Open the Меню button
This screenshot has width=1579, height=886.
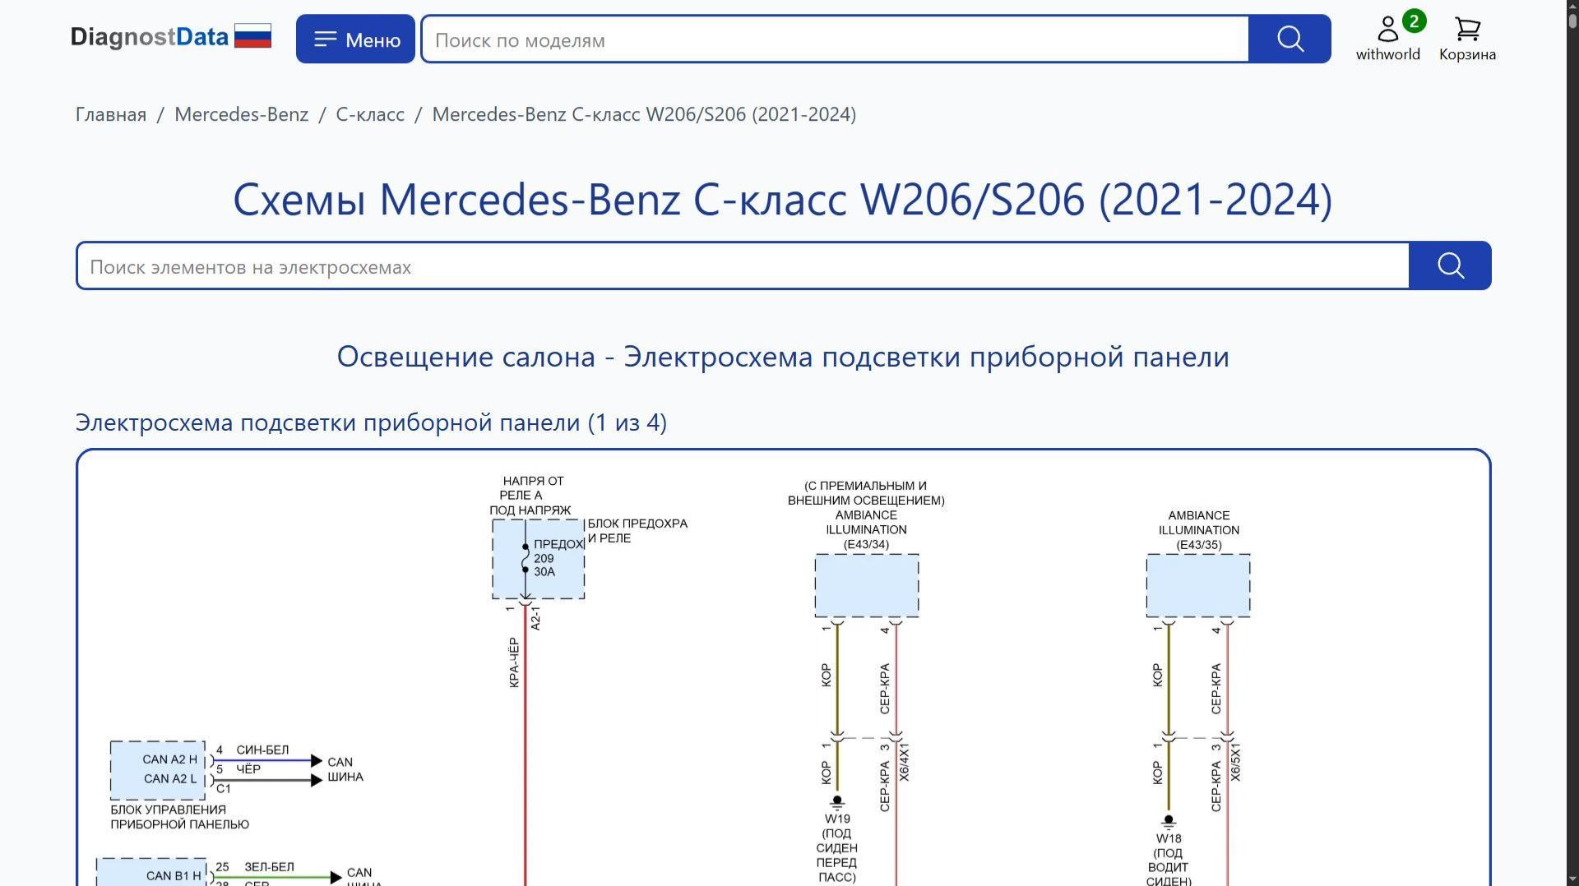[355, 39]
